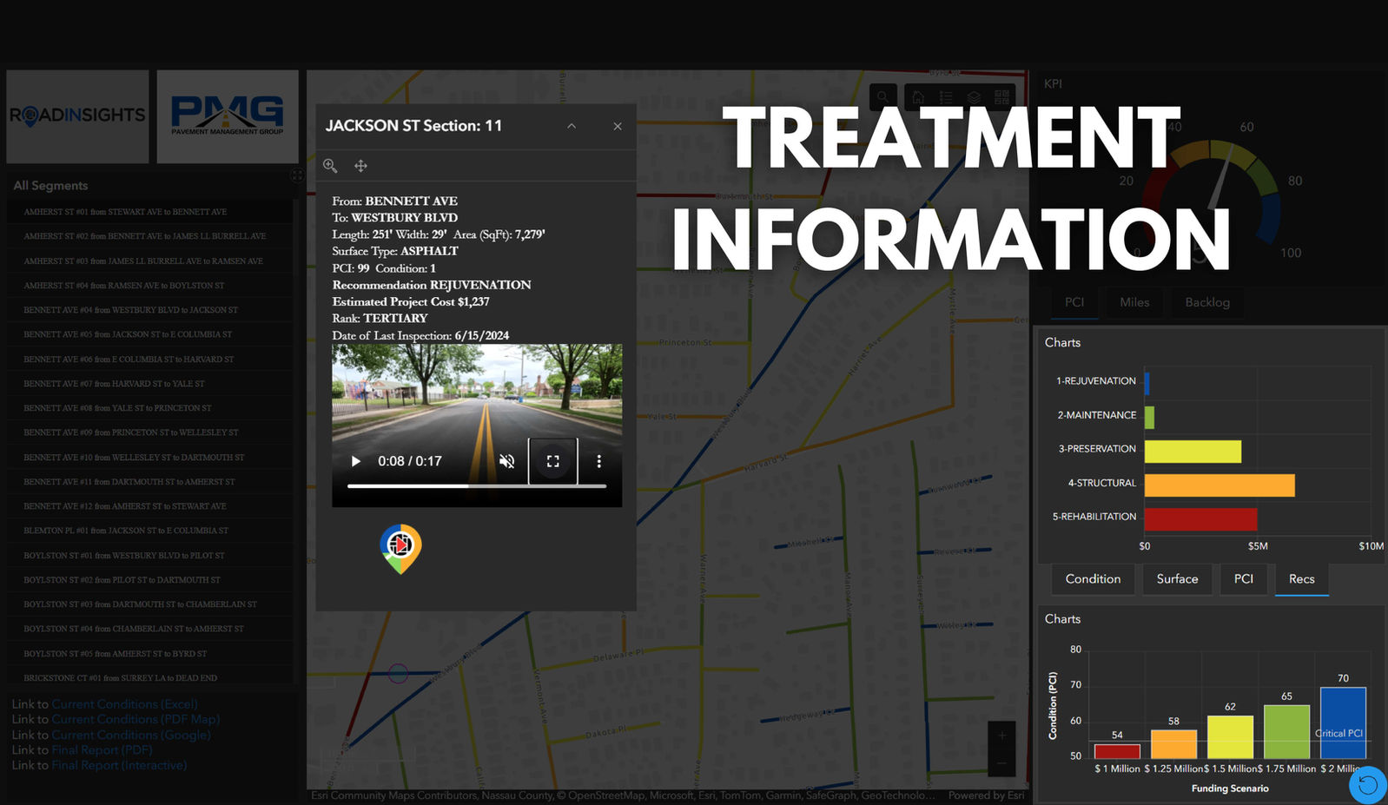
Task: Click the RoadInsights logo
Action: pos(77,116)
